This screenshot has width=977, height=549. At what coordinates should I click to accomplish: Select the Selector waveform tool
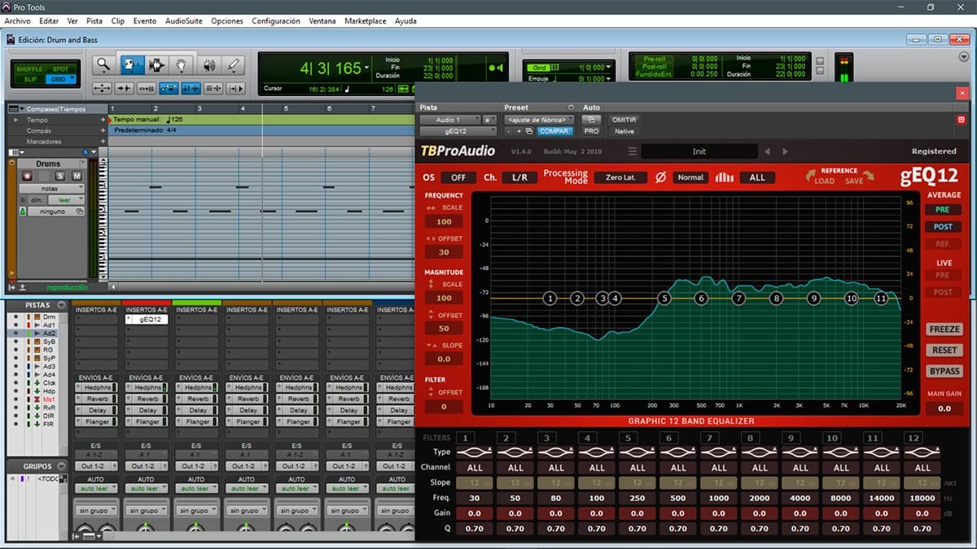(156, 66)
